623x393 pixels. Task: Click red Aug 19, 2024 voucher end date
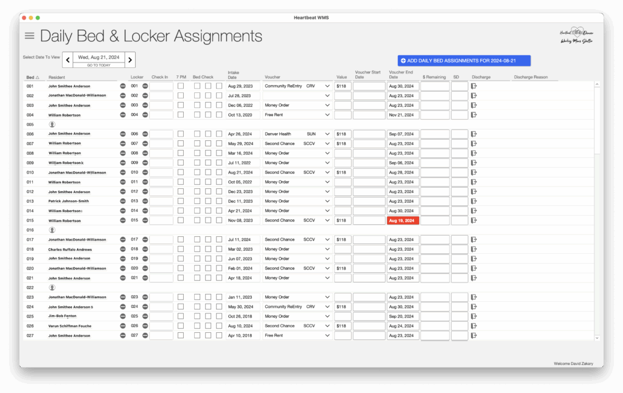click(x=403, y=220)
